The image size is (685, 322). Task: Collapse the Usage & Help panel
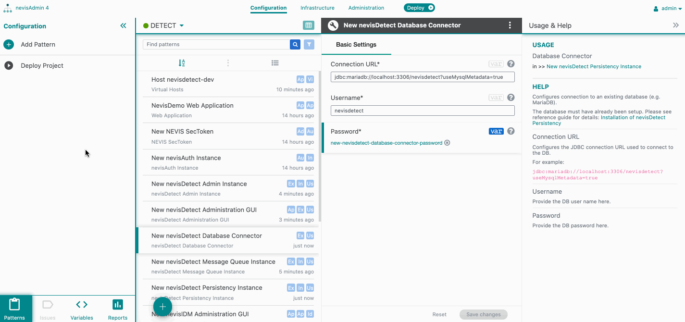tap(676, 25)
